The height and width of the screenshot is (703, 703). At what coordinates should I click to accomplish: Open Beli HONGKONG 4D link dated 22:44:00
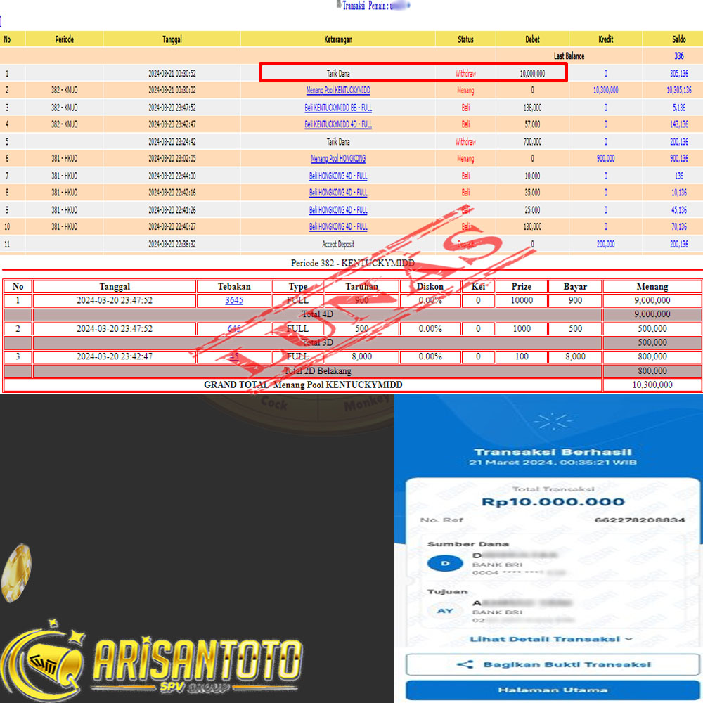coord(338,176)
